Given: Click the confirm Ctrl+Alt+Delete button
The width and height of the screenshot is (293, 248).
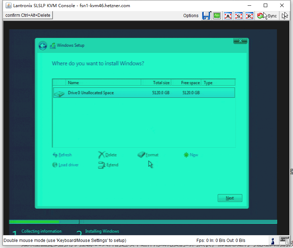Looking at the screenshot, I should coord(28,15).
